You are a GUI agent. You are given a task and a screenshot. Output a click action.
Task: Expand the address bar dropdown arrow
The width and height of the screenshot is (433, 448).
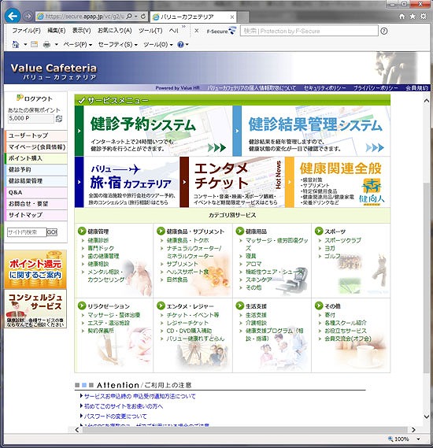[x=135, y=17]
